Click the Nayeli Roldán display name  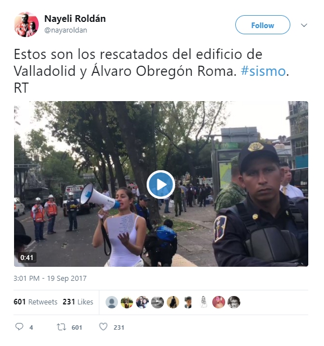[x=75, y=19]
